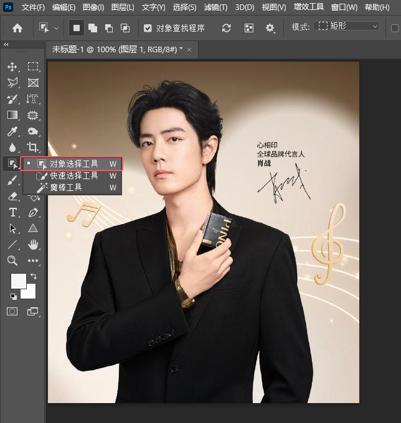Select the Zoom magnifier tool
The image size is (401, 423).
[x=12, y=261]
